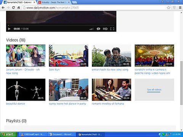Screen dimensions: 183x137
Task: Switch to Document1 Microsoft Word taskbar item
Action: click(x=62, y=134)
